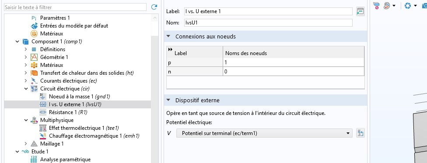Collapse the Circuit électrique tree node
This screenshot has width=427, height=163.
(26, 89)
